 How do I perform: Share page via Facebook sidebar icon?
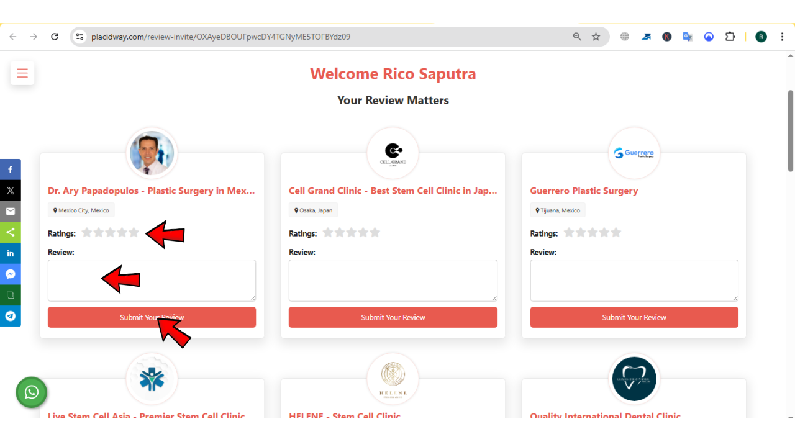(x=11, y=169)
